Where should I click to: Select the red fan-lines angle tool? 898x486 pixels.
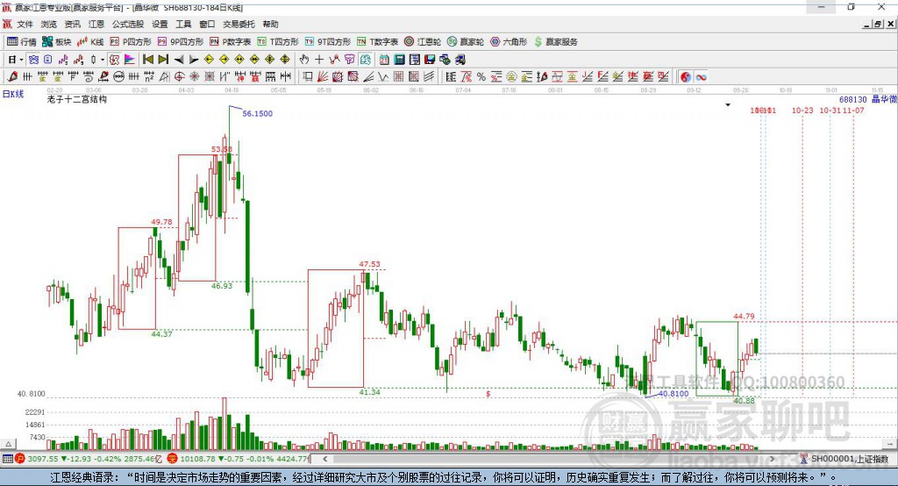point(323,77)
